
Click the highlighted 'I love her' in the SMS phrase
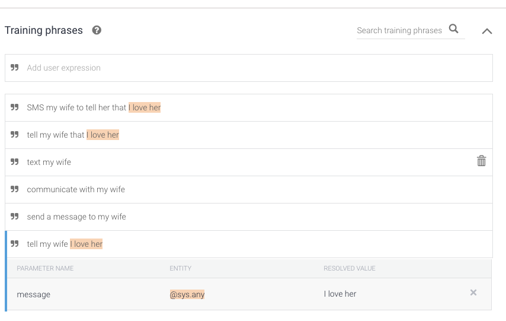pos(145,107)
